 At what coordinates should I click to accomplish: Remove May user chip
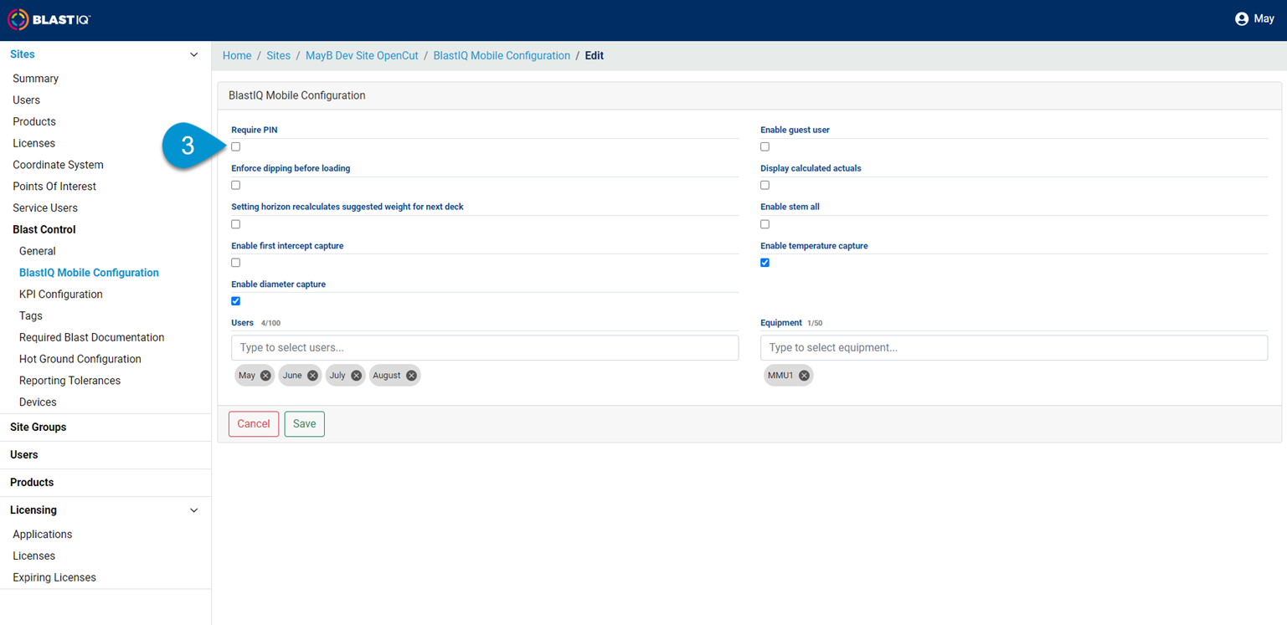[x=265, y=376]
